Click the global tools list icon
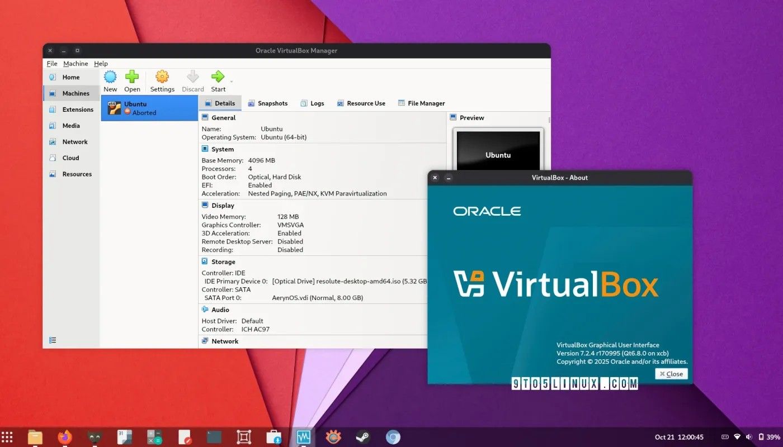The width and height of the screenshot is (783, 447). click(52, 340)
